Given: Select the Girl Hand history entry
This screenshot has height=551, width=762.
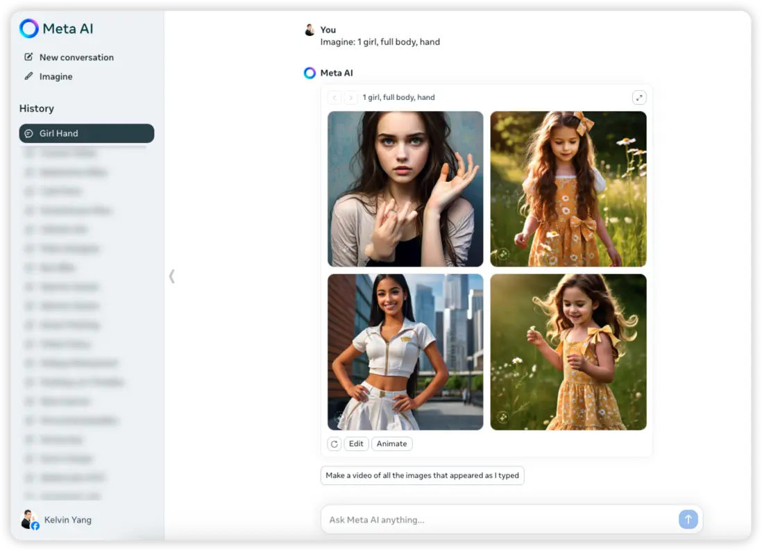Looking at the screenshot, I should [87, 133].
